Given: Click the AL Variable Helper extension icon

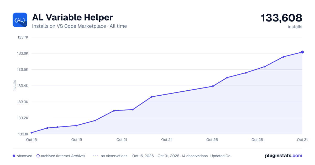Looking at the screenshot, I should pos(20,20).
